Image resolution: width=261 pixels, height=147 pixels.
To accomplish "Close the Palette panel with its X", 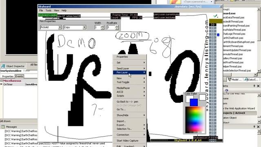I will point(258,86).
